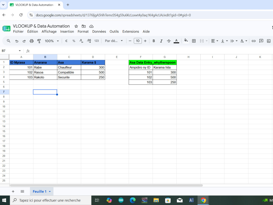Open the Édition menu
This screenshot has width=273, height=205.
click(32, 31)
